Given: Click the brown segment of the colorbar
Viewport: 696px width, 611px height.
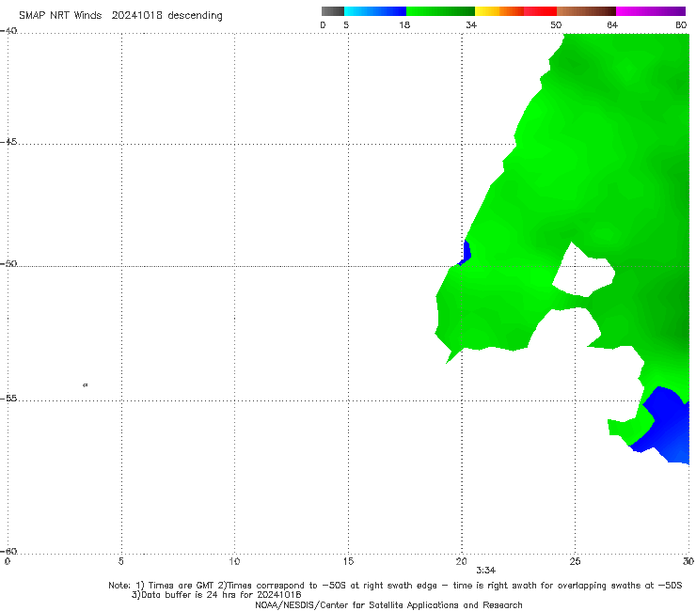Looking at the screenshot, I should pyautogui.click(x=586, y=11).
